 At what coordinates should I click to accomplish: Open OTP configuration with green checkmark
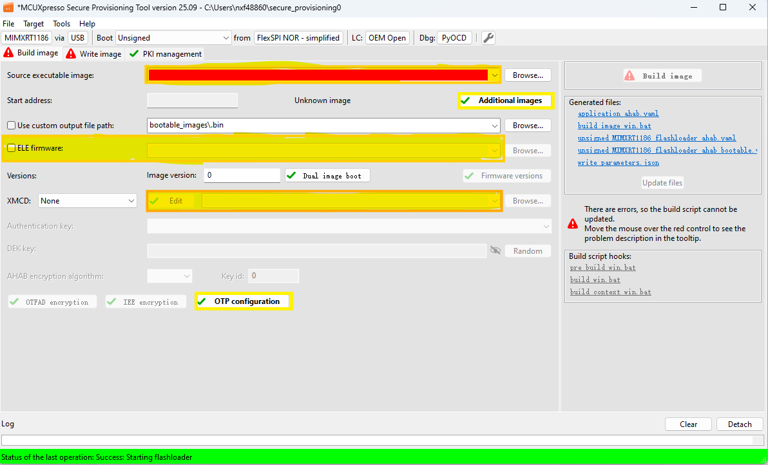coord(244,301)
